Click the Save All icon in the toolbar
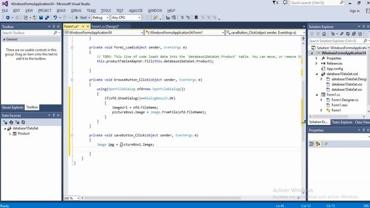The image size is (370, 208). [x=47, y=17]
